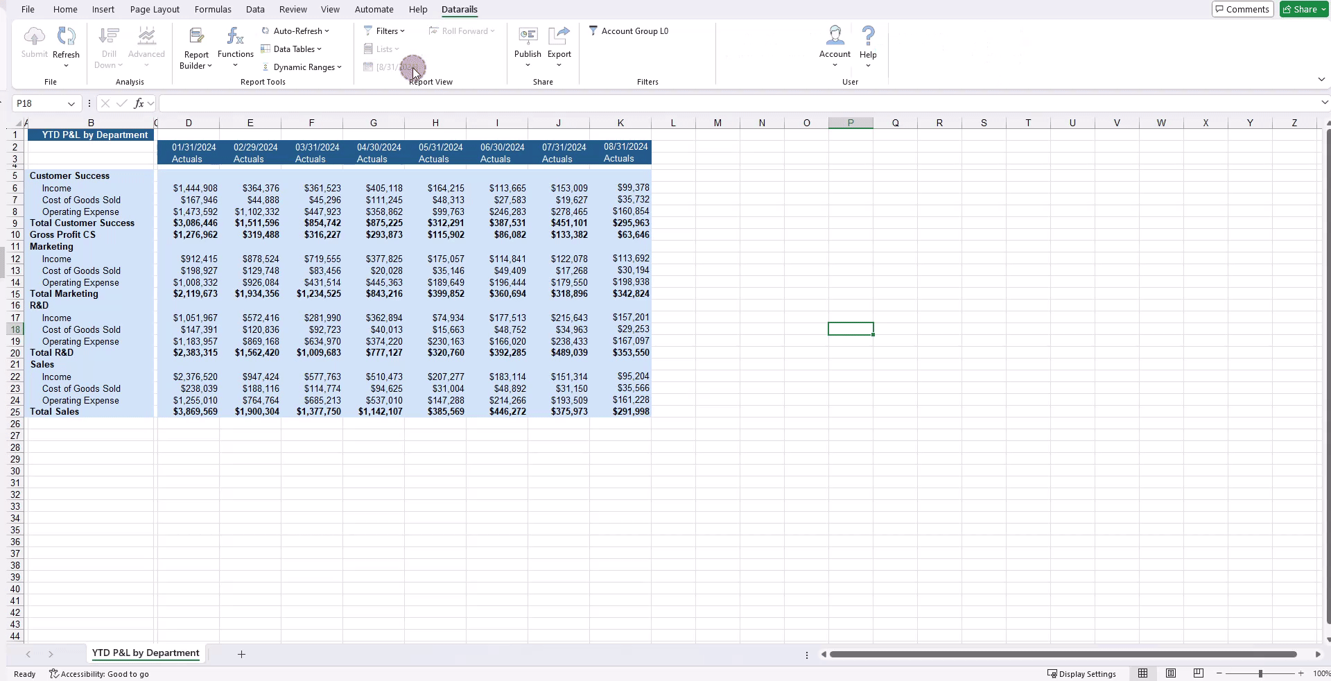The image size is (1331, 681).
Task: Click the Select All corner triangle
Action: pos(19,123)
